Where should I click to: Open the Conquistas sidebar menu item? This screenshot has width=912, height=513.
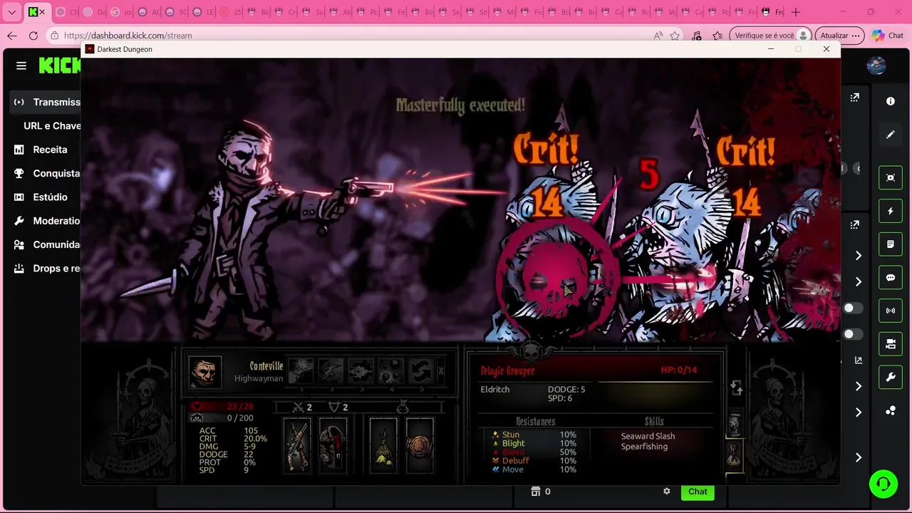[x=46, y=173]
